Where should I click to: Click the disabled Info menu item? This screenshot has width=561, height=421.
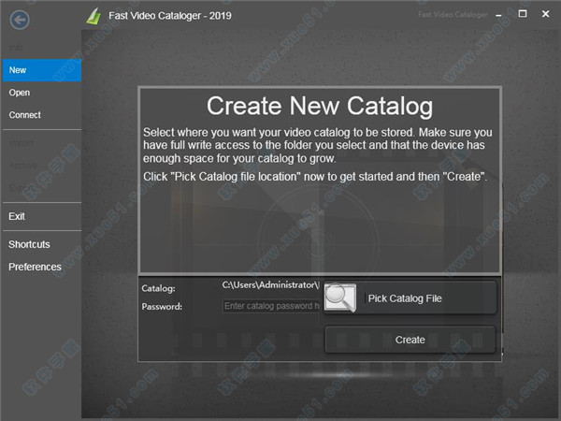[42, 48]
